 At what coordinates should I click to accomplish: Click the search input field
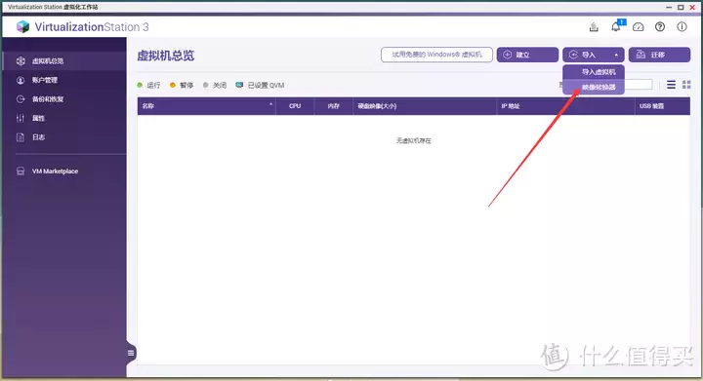639,85
